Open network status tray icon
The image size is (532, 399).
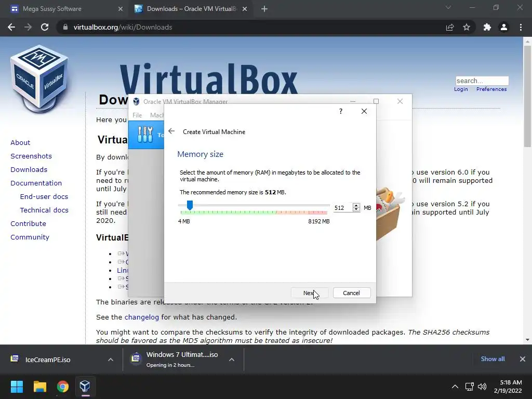point(470,387)
